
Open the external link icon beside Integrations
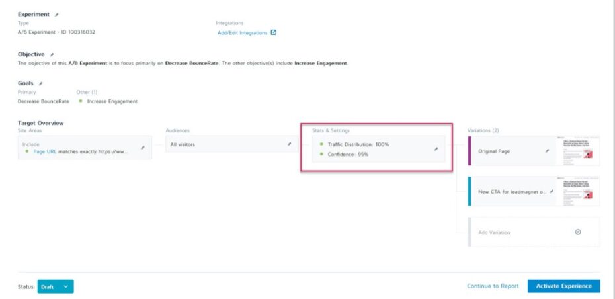pos(274,32)
